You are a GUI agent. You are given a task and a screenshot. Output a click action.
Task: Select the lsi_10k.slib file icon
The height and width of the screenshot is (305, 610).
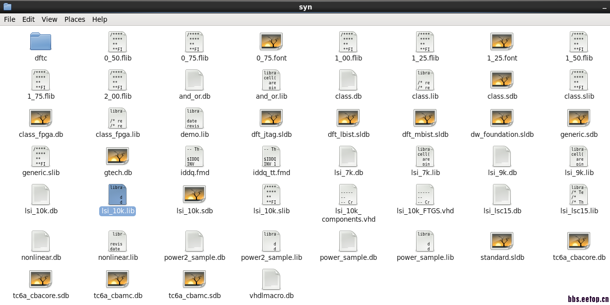pos(271,194)
